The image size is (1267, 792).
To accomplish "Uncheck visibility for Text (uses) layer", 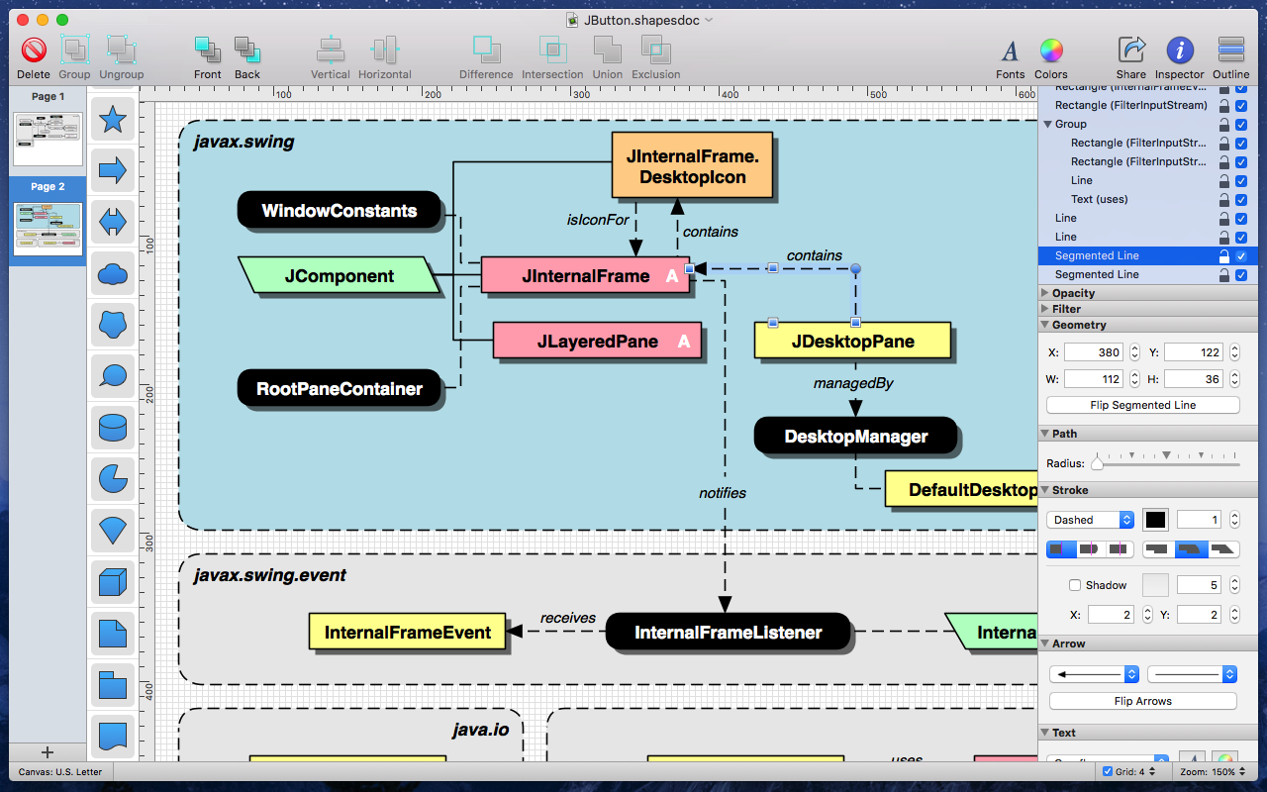I will [1241, 199].
